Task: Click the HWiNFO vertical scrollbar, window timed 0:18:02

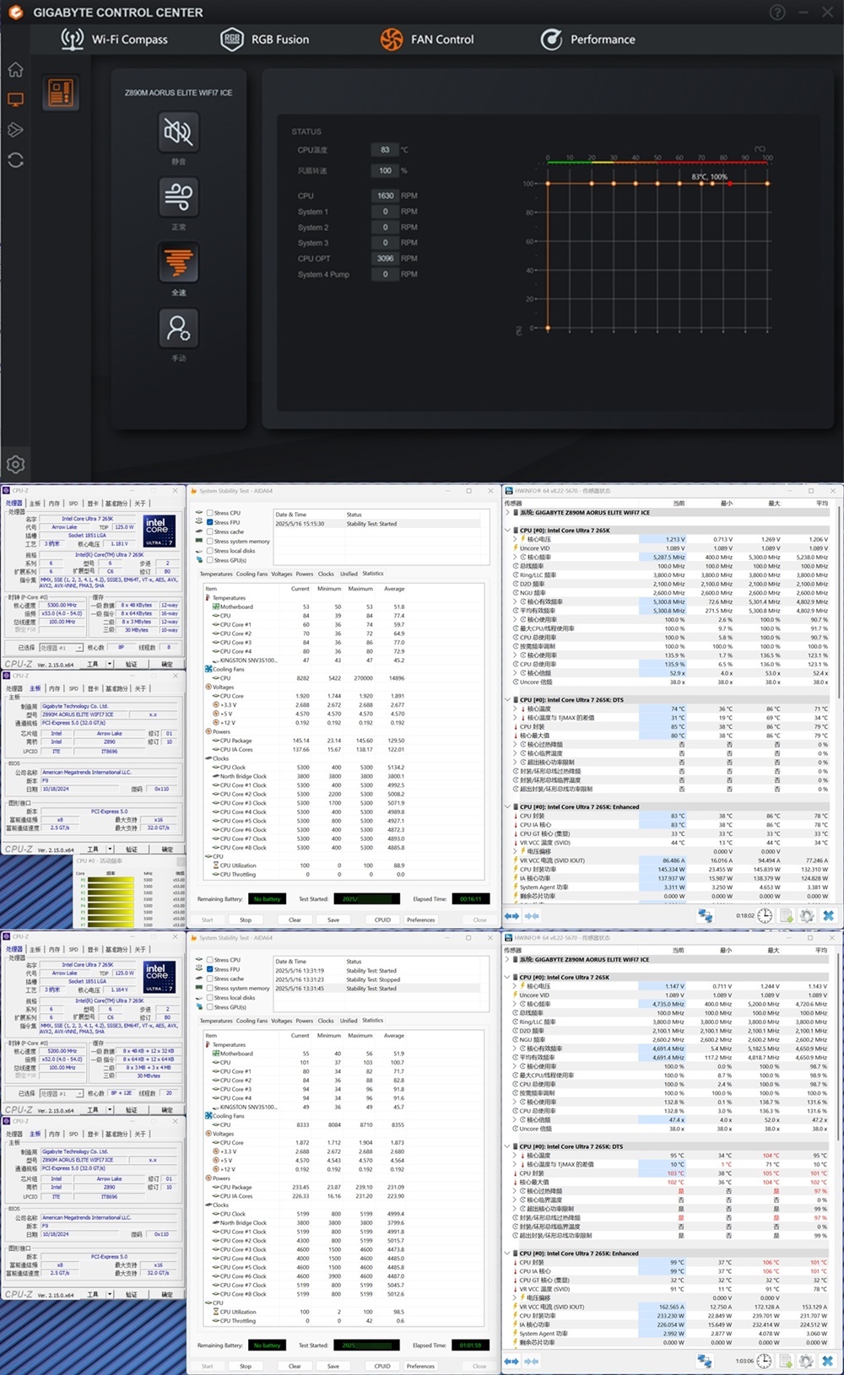Action: [x=839, y=603]
